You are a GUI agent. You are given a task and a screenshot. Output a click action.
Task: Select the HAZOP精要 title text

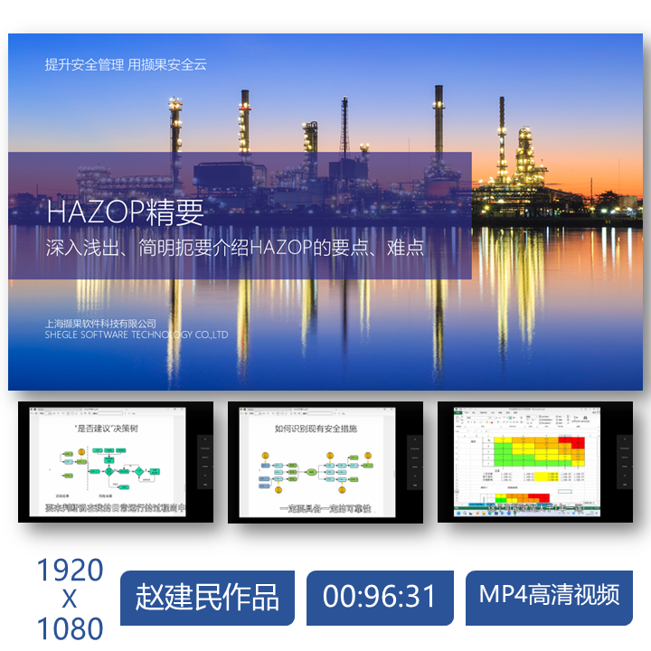coord(125,212)
